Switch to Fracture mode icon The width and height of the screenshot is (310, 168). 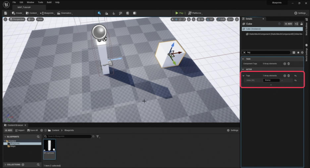pos(128,13)
